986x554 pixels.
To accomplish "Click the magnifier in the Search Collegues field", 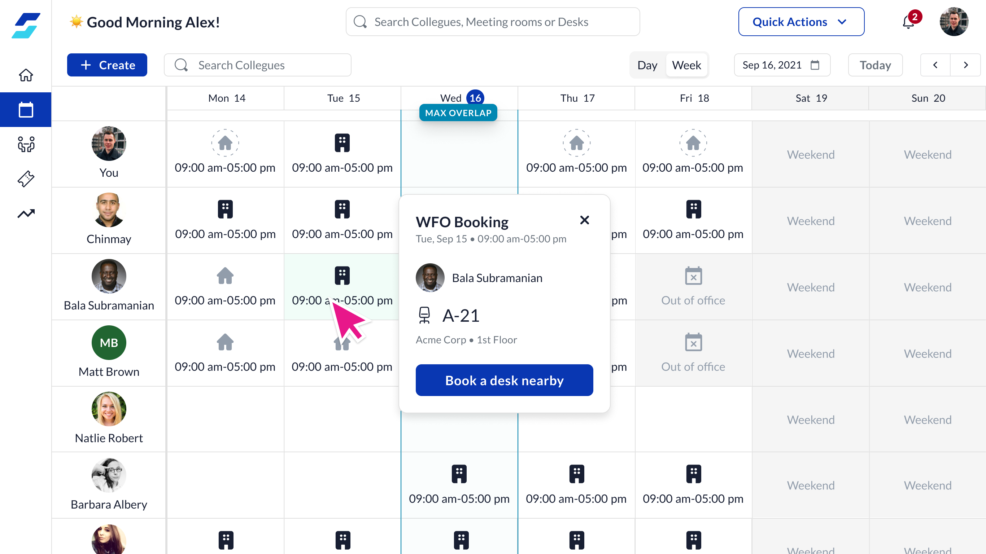I will pyautogui.click(x=182, y=65).
